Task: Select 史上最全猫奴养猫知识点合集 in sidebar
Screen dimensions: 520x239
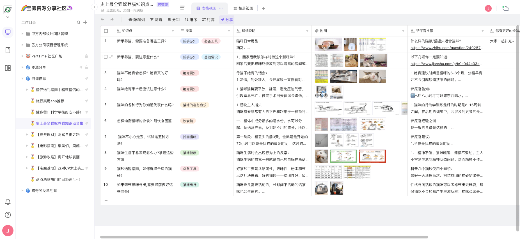Action: pos(59,123)
